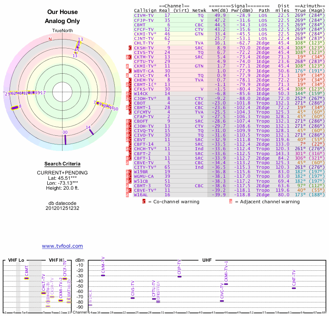329x316 pixels.
Task: Click the CFJP-TV marker in the UHF spectrum
Action: (179, 276)
